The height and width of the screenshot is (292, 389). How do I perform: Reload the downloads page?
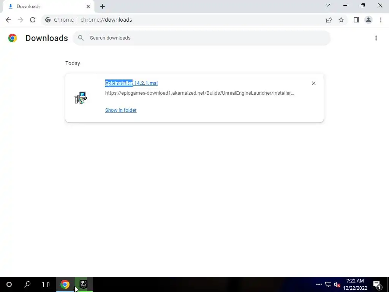click(33, 20)
